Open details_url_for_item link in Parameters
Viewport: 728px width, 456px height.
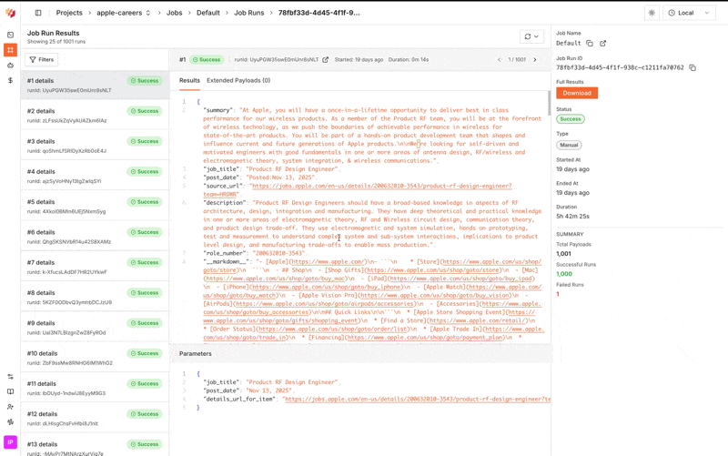point(418,399)
